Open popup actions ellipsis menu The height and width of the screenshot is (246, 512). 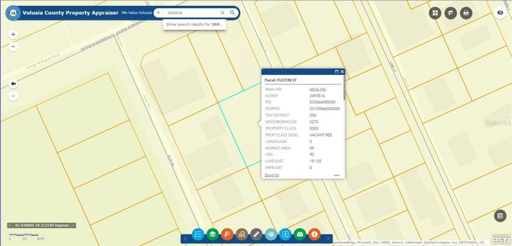[x=336, y=175]
